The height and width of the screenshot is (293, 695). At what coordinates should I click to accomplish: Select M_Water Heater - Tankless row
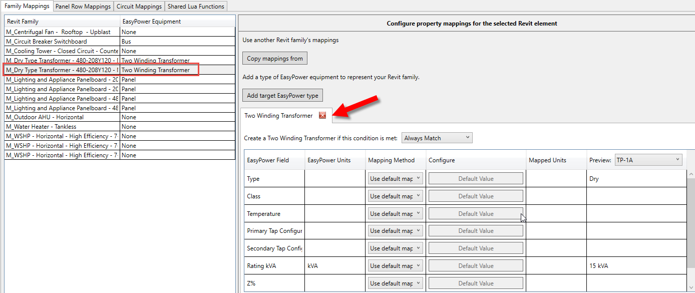(x=62, y=127)
